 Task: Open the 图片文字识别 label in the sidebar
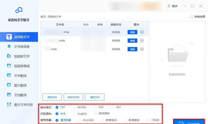23,105
